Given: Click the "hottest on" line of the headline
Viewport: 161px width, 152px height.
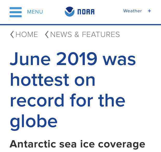Looking at the screenshot, I should click(52, 80).
